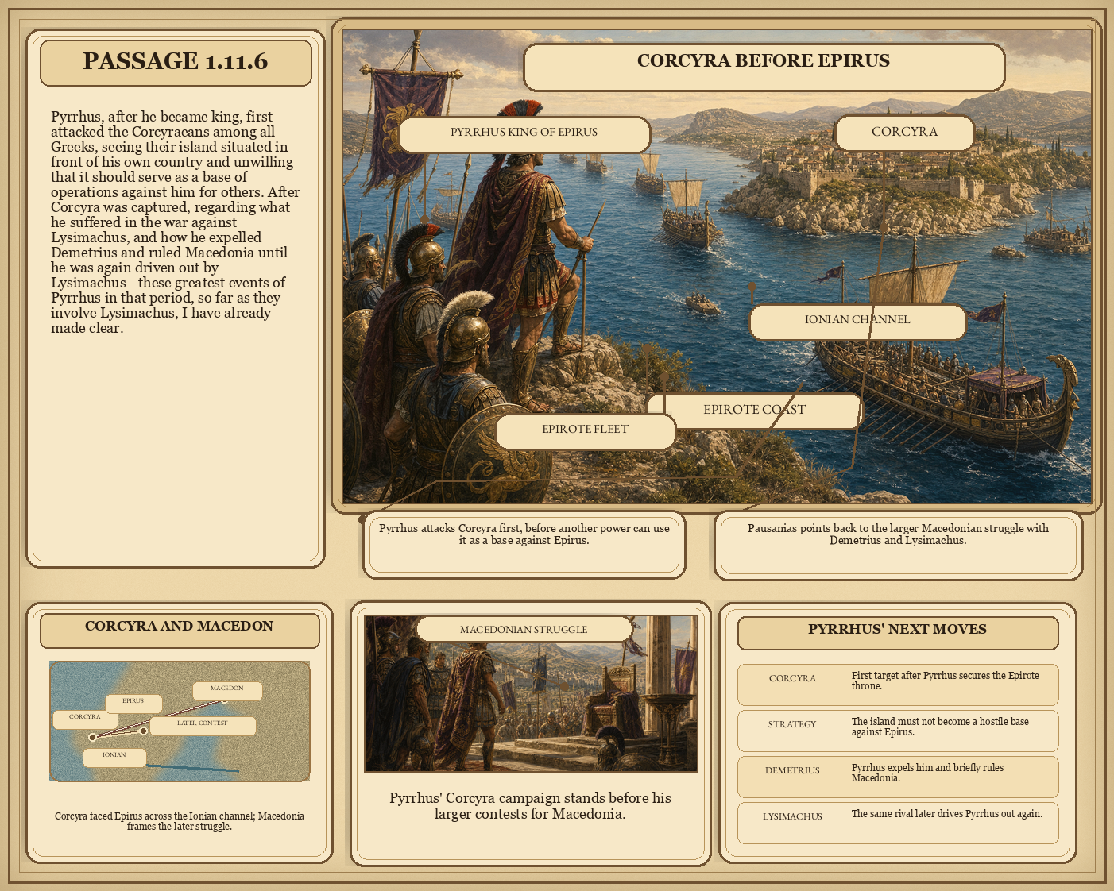Click the text about the rival driving Pyrrhus out

[x=947, y=814]
